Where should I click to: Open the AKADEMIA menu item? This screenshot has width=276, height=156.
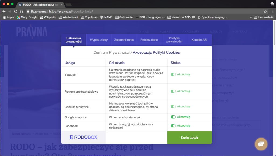(191, 32)
